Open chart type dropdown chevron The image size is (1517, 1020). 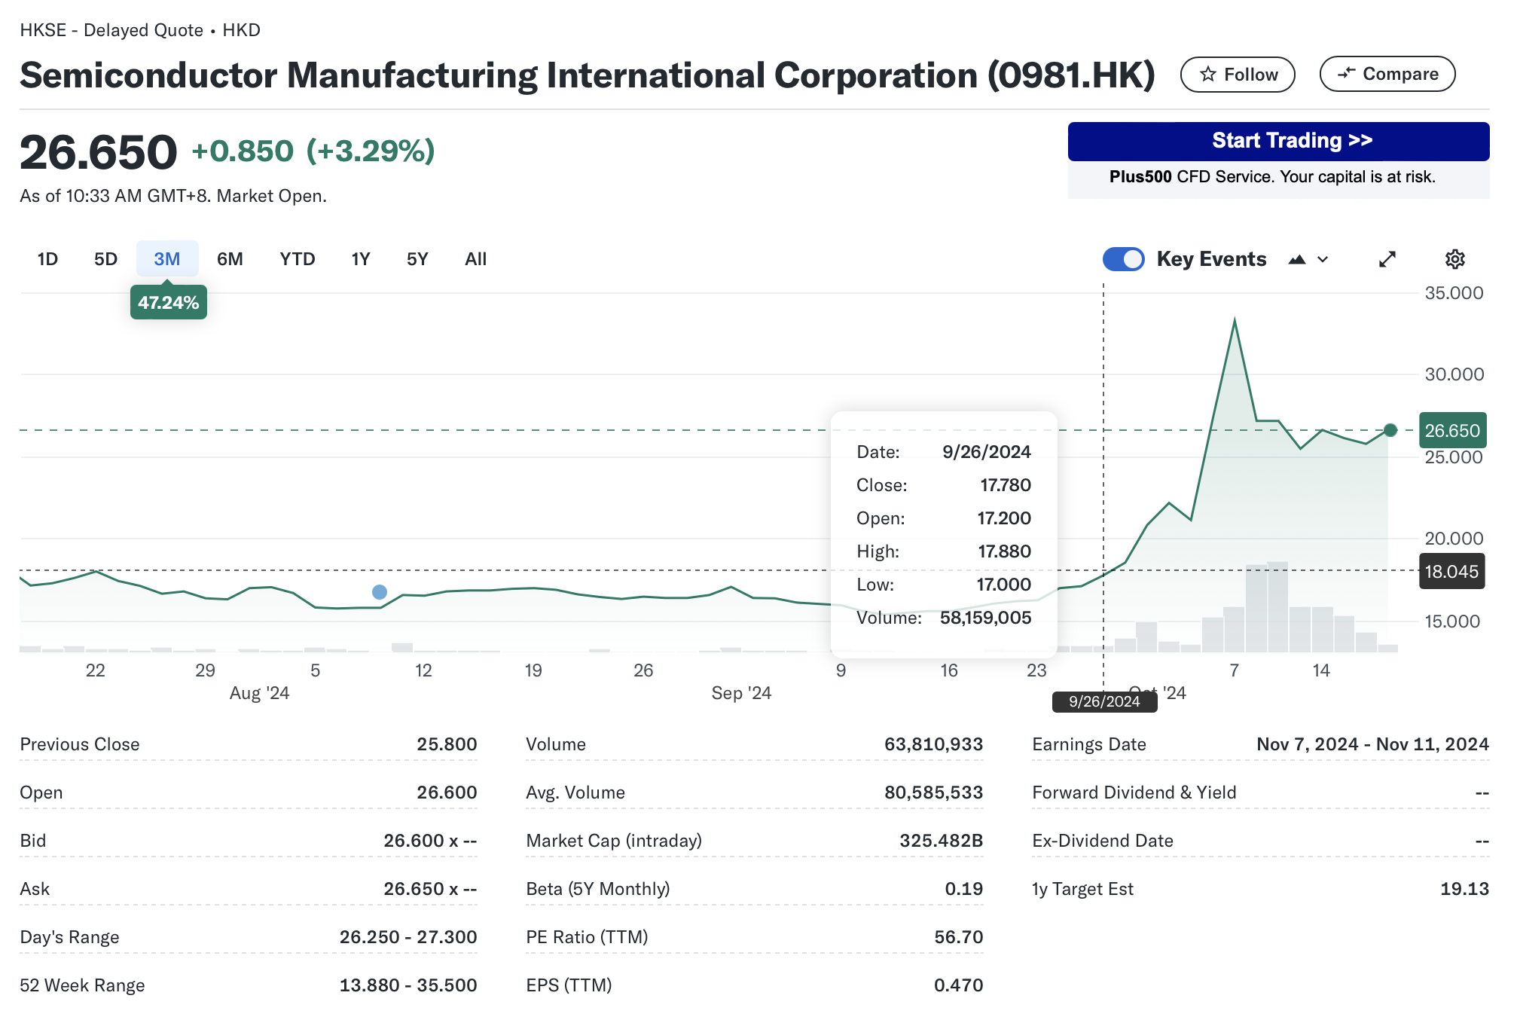point(1323,259)
